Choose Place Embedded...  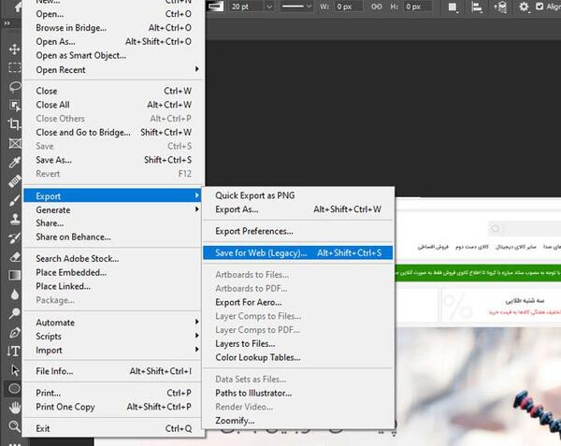114,272
